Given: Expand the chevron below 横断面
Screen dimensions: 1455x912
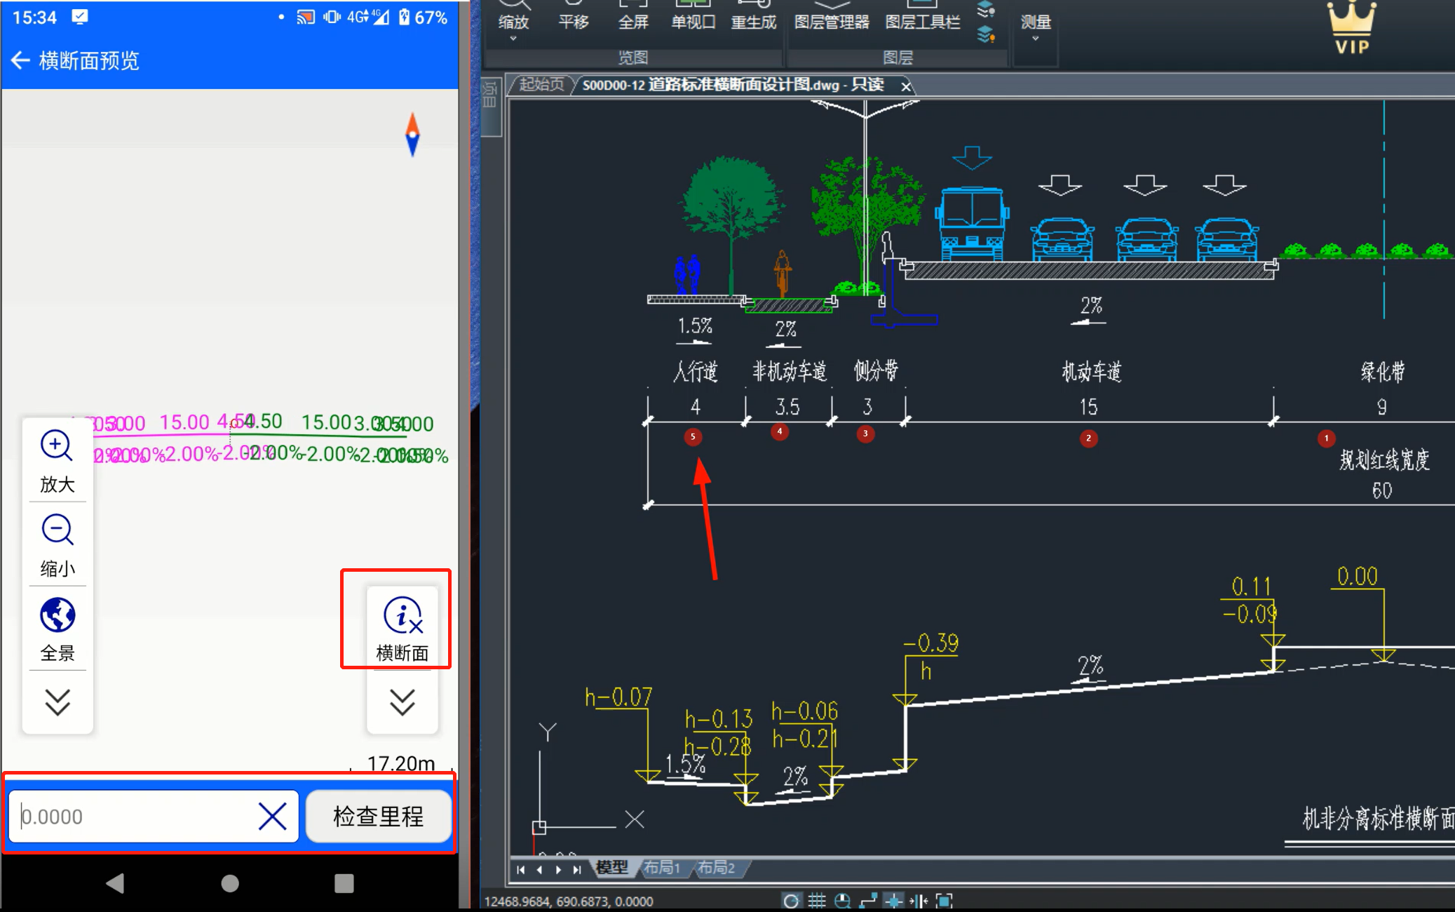Looking at the screenshot, I should point(402,701).
